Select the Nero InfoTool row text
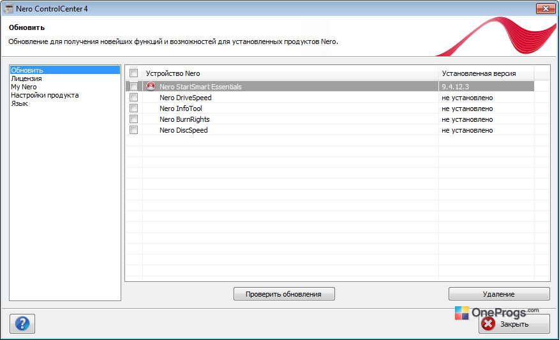 [181, 108]
